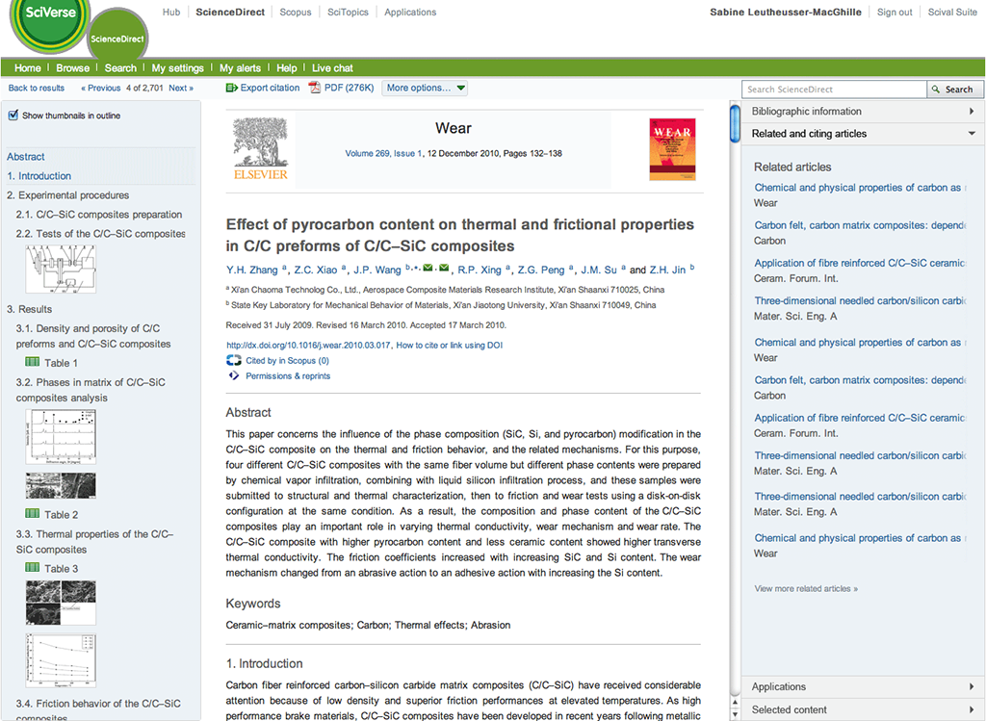
Task: Open the diffraction chart thumbnail under section 3.2
Action: [x=61, y=437]
